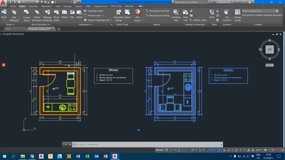This screenshot has height=160, width=285.
Task: Open Underlay Layers
Action: coord(94,11)
